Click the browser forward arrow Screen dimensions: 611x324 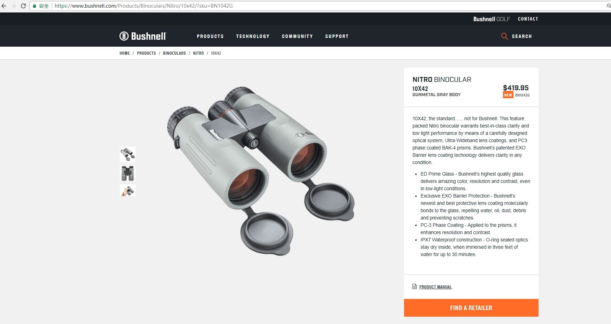[x=14, y=6]
